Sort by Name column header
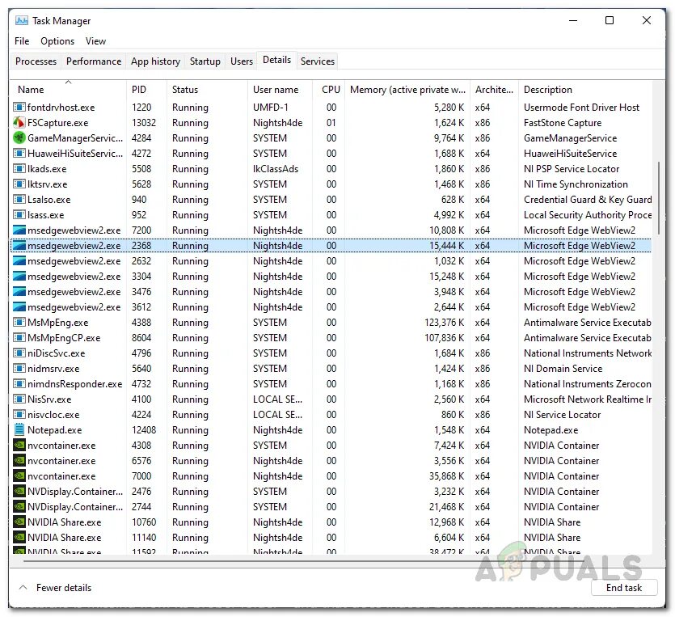This screenshot has width=675, height=617. (x=68, y=90)
